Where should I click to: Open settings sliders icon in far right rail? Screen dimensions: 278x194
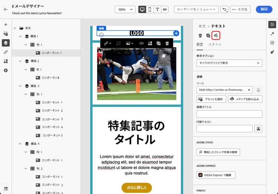pos(272,24)
